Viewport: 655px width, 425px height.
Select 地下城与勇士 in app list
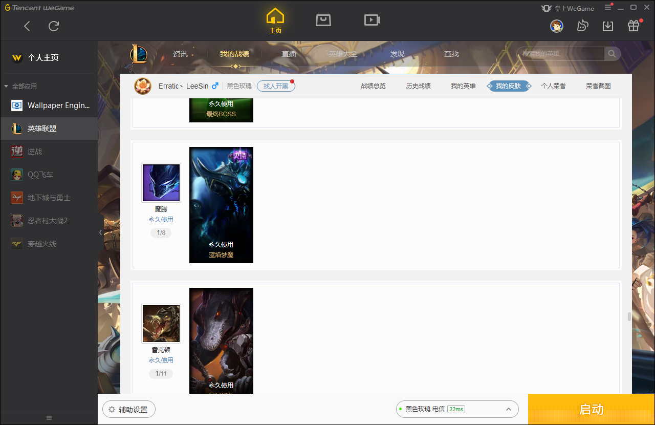coord(49,198)
